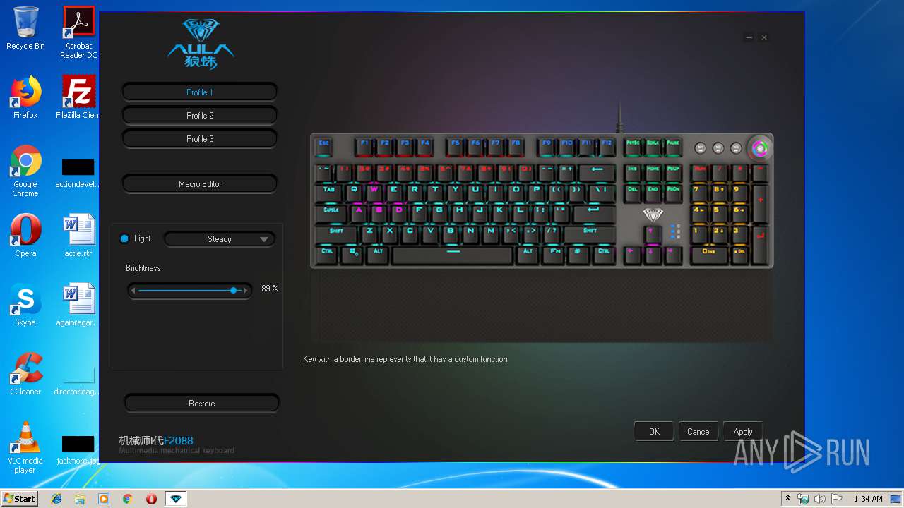
Task: Open Firefox desktop shortcut
Action: (25, 97)
